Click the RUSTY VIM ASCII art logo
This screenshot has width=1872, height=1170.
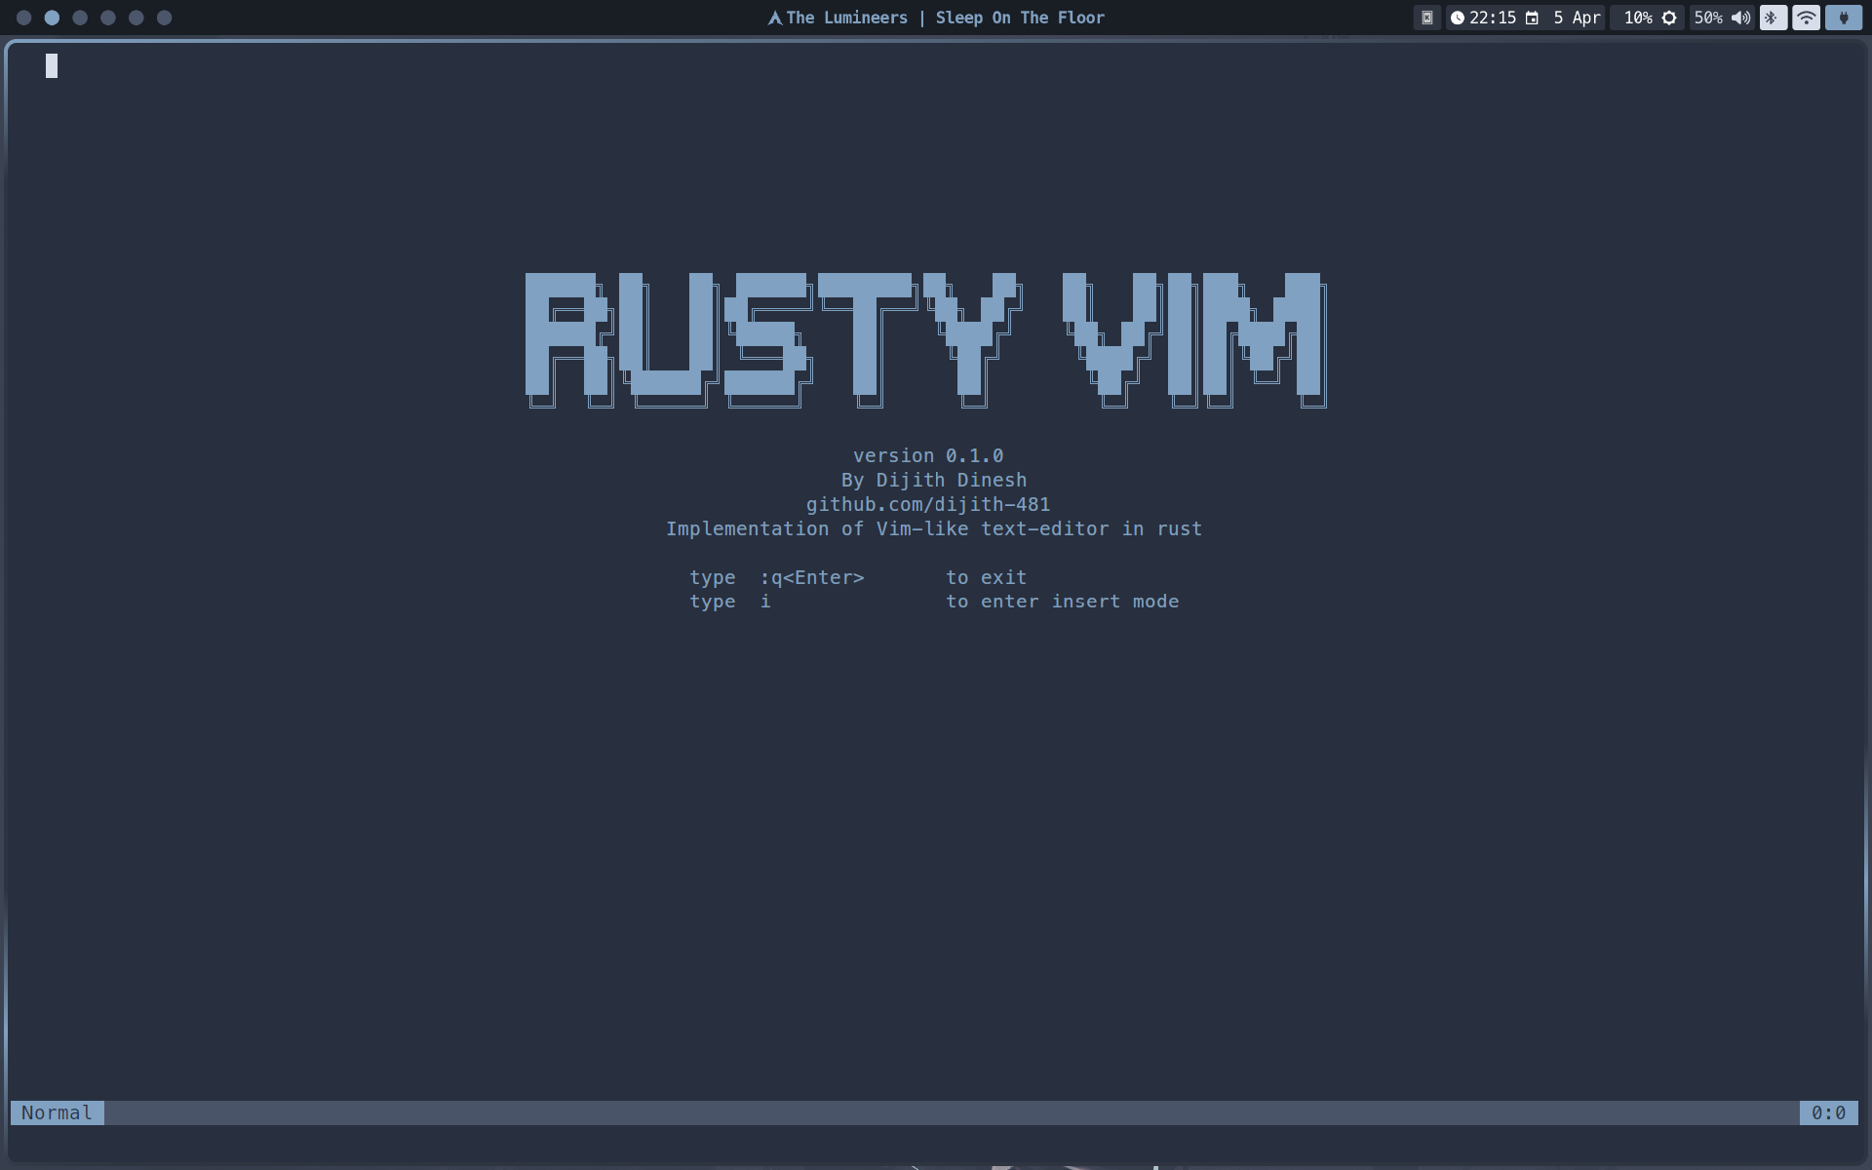point(926,340)
